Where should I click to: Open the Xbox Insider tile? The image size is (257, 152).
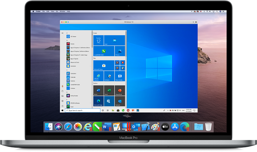click(x=120, y=76)
